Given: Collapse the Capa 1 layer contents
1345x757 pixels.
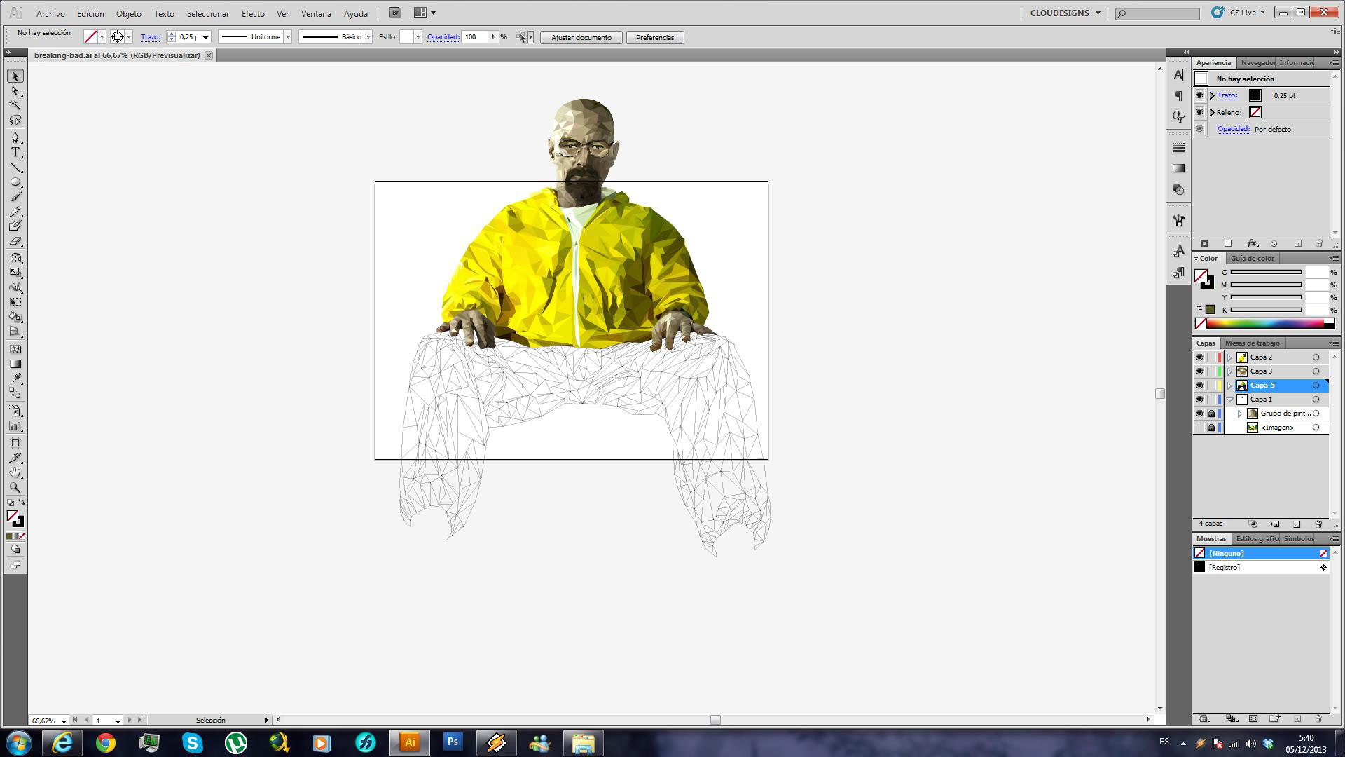Looking at the screenshot, I should (1229, 400).
